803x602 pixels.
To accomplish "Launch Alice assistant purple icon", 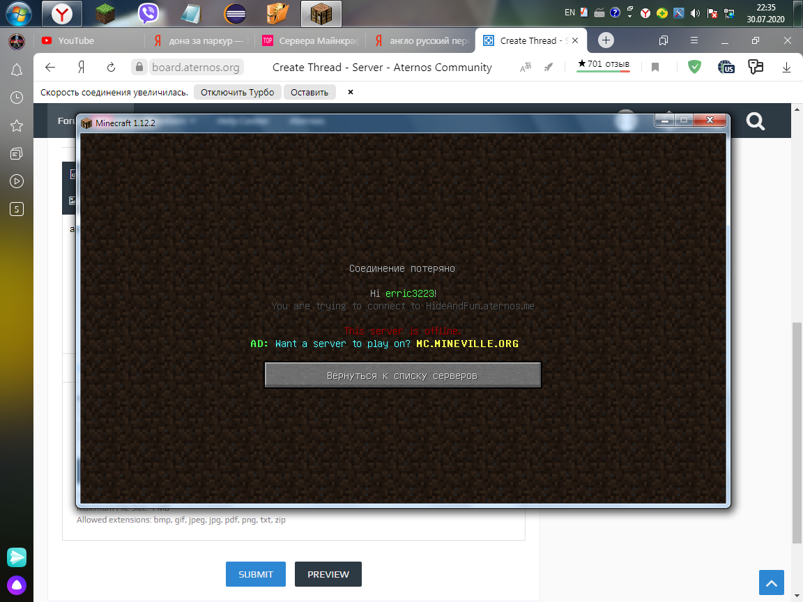I will (x=17, y=585).
